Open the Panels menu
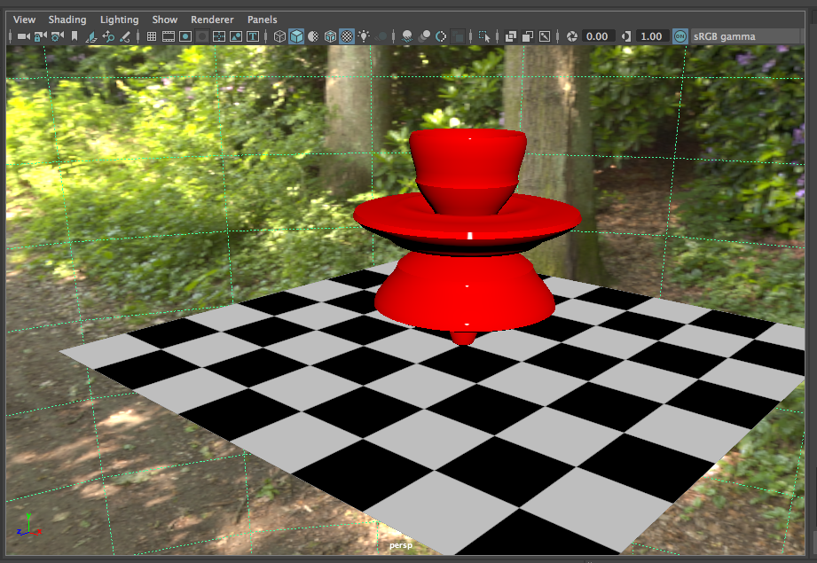 [262, 20]
